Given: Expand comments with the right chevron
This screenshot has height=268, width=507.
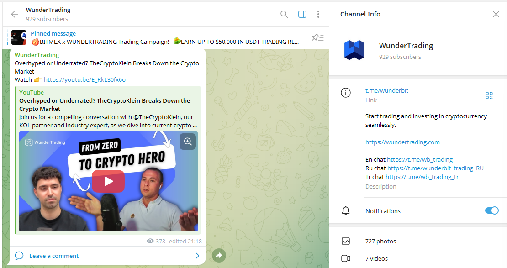Looking at the screenshot, I should pos(198,256).
